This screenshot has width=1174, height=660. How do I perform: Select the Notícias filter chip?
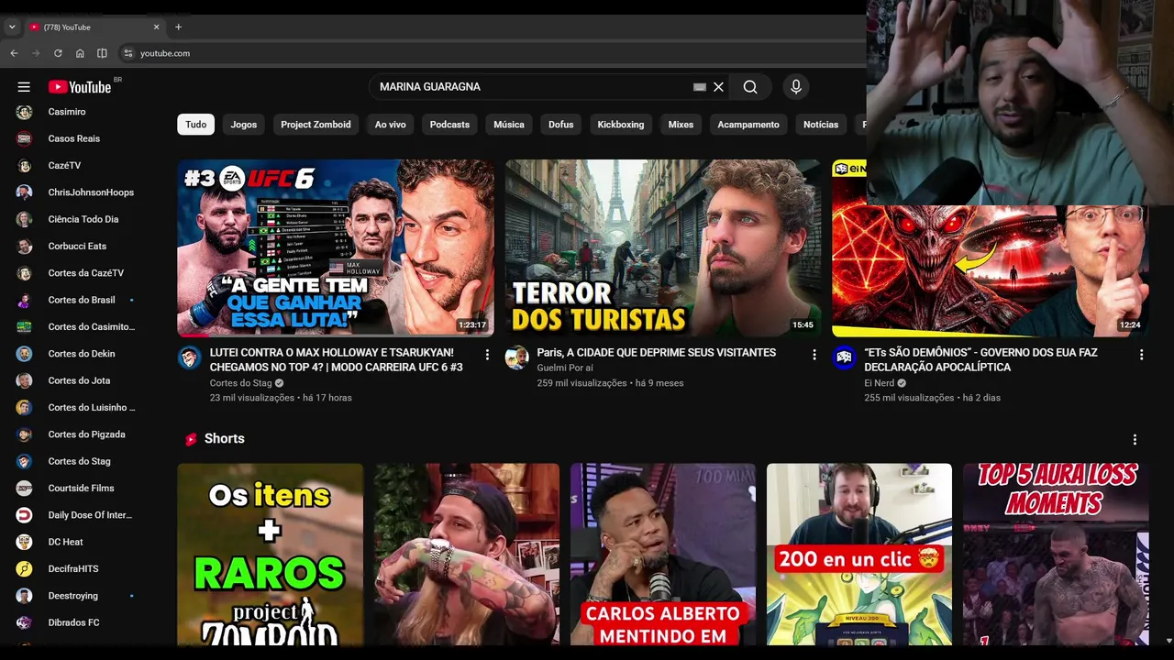point(821,125)
